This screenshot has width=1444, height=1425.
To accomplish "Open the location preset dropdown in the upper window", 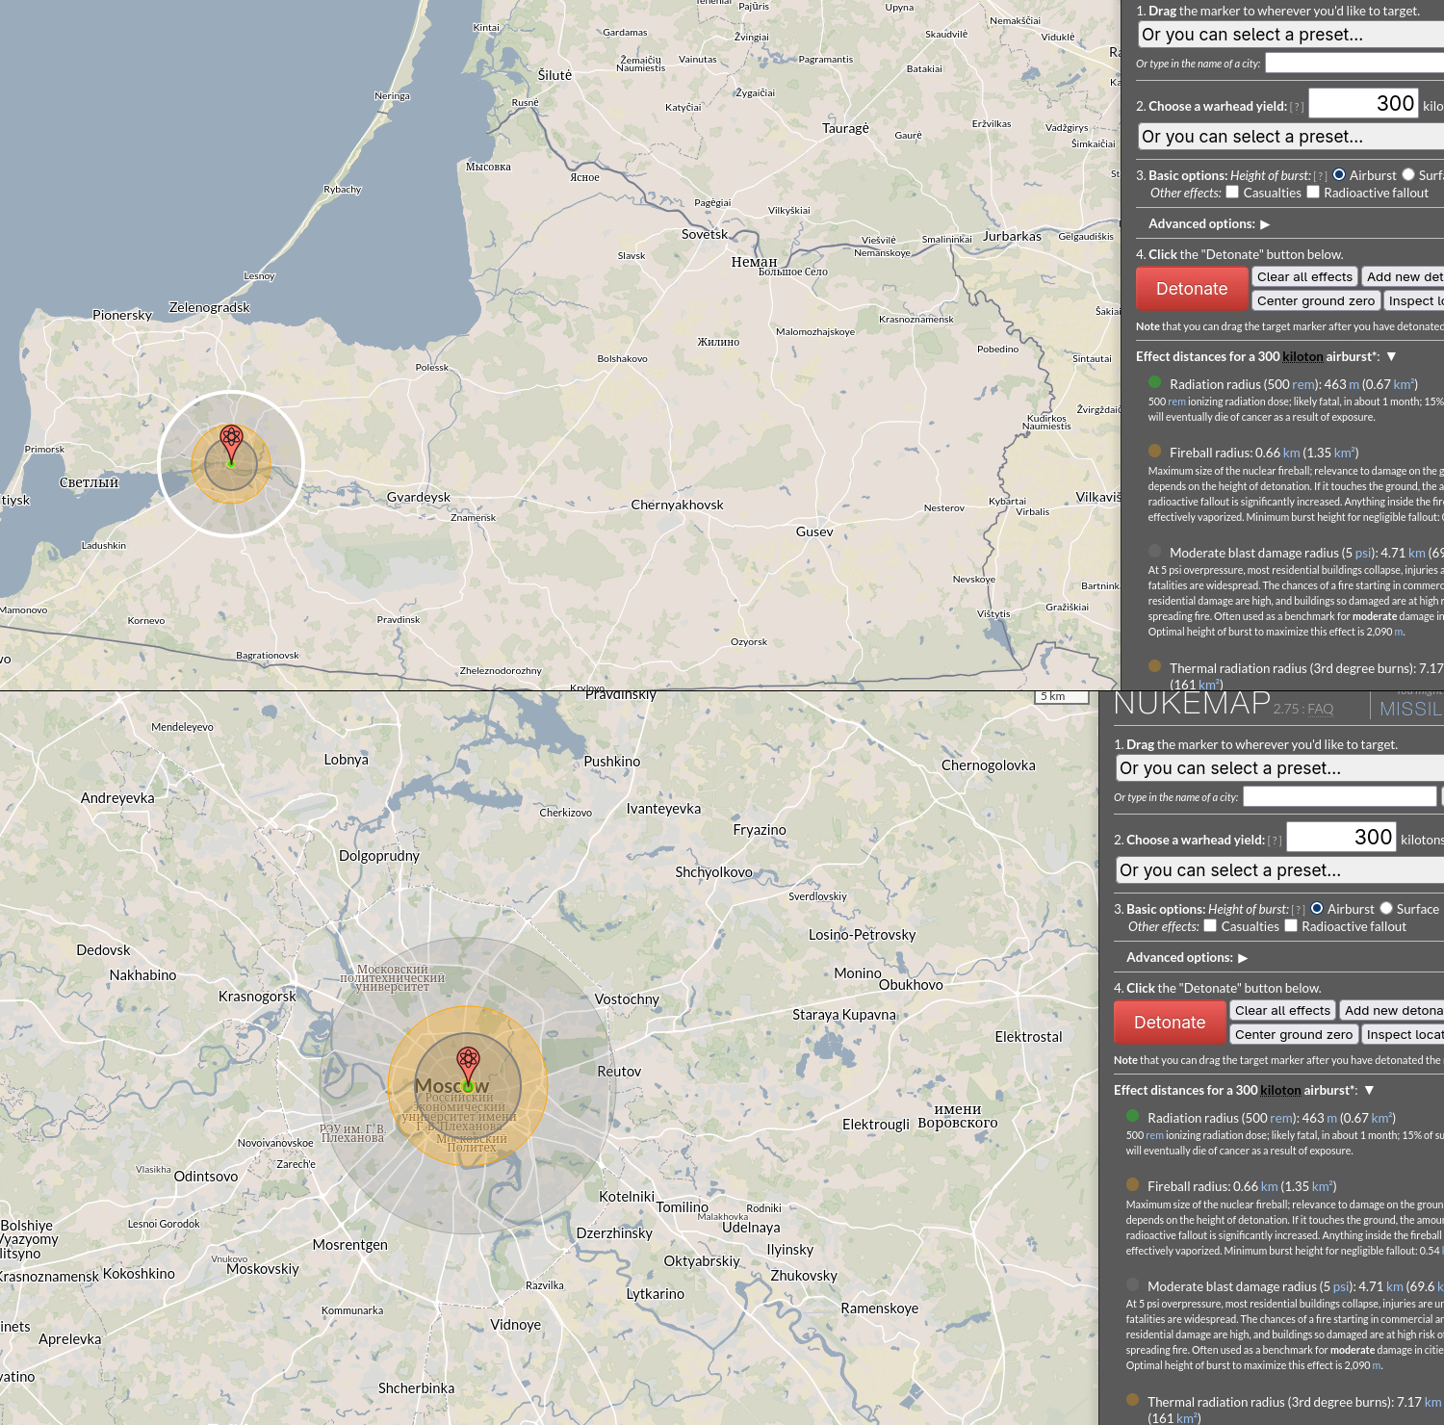I will tap(1291, 35).
